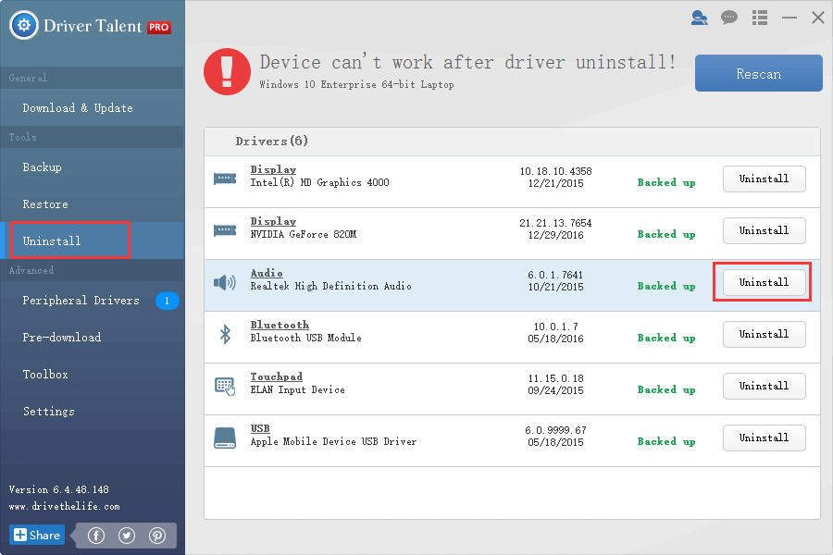Click the Bluetooth category link
Screen dimensions: 833x555
point(280,325)
